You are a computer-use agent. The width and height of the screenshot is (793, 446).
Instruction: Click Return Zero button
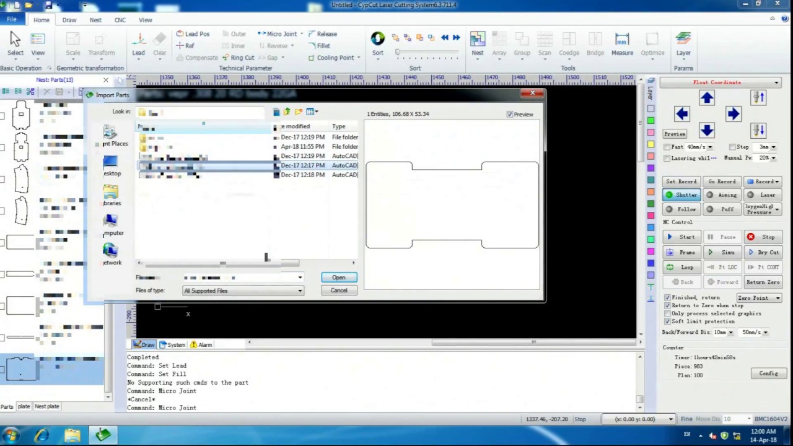click(x=763, y=282)
